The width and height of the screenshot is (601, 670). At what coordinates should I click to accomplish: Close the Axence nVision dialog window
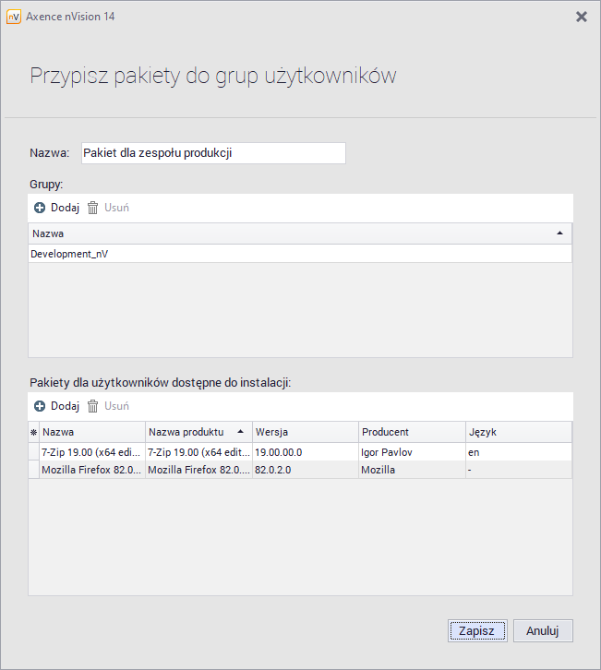(x=581, y=17)
